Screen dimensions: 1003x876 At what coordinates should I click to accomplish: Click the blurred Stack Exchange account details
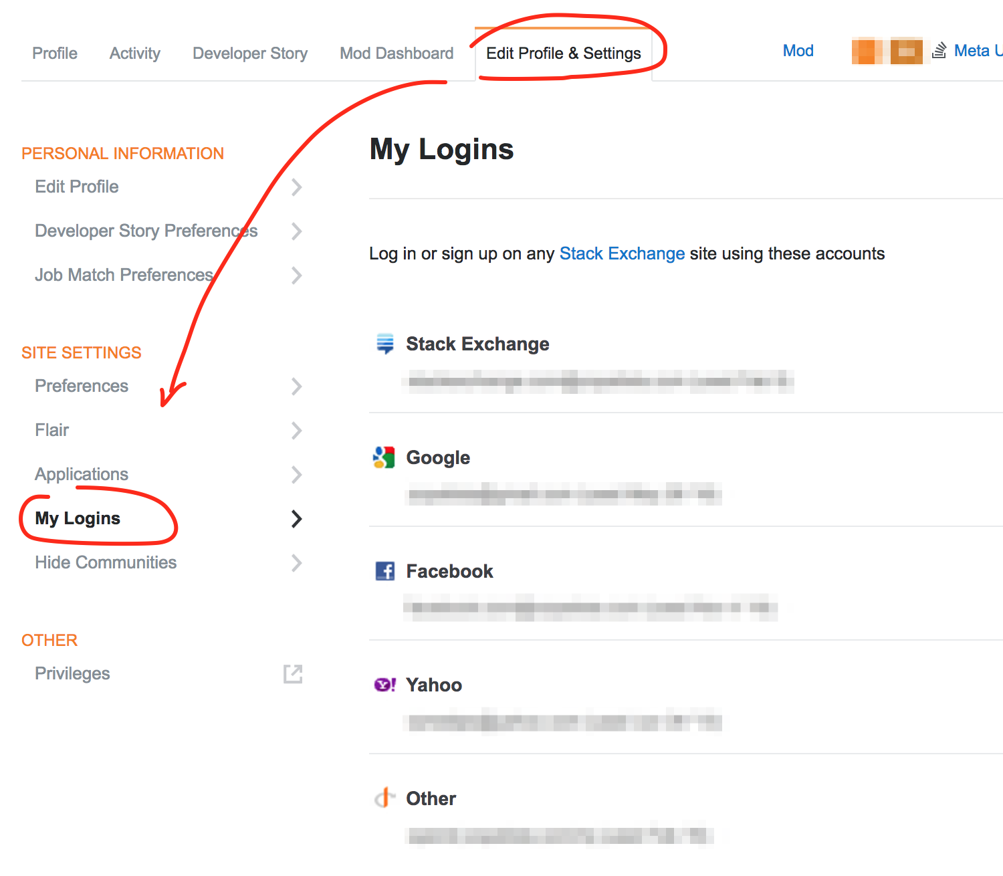598,382
